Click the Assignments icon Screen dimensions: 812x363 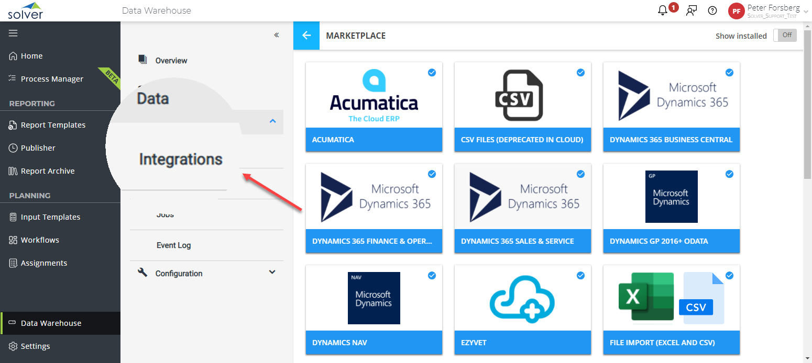pyautogui.click(x=13, y=263)
